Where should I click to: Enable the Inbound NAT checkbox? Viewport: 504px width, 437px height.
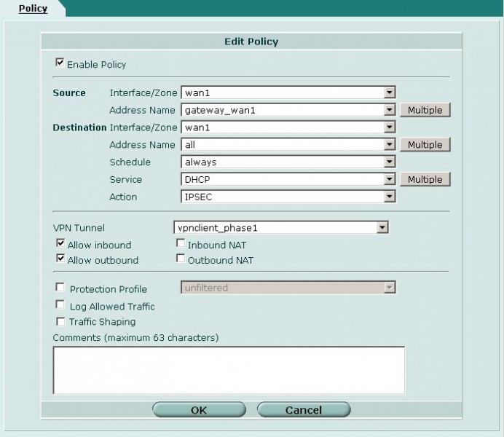tap(181, 243)
